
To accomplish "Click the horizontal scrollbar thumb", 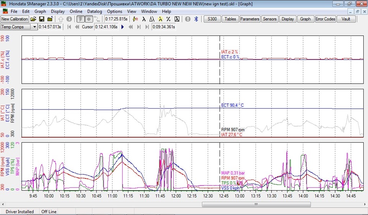I will 256,204.
